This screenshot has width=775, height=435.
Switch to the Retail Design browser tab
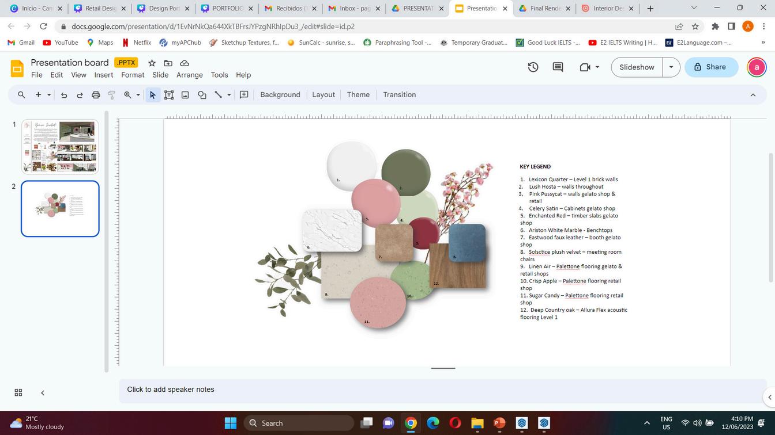click(x=100, y=9)
